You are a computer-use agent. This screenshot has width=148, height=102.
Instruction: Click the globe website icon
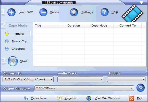point(89,98)
